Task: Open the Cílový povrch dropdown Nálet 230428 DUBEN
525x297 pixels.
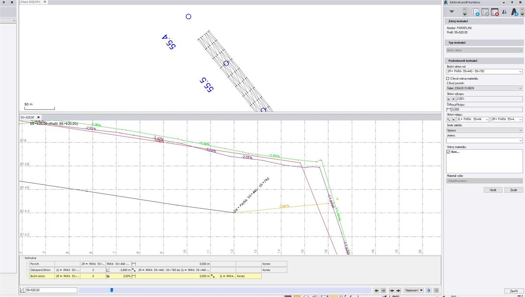Action: tap(484, 88)
